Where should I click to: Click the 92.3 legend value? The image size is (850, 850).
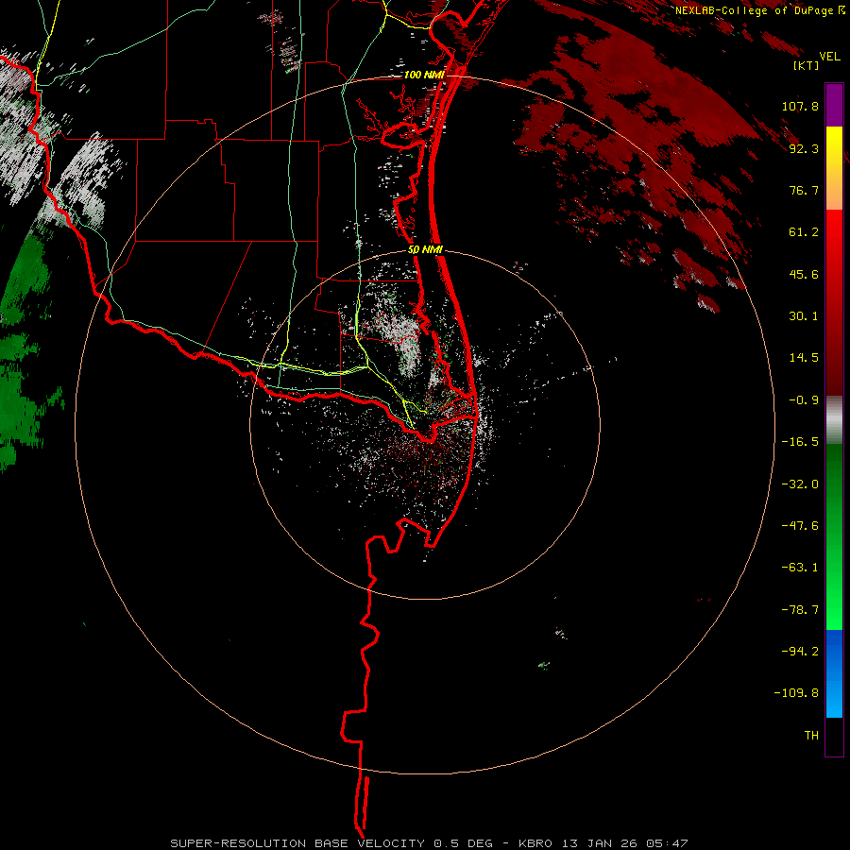point(804,148)
